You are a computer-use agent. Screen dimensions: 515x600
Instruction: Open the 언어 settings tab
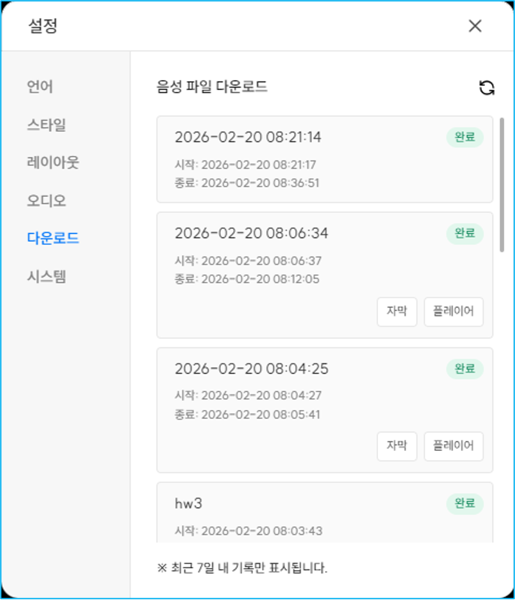click(x=40, y=86)
